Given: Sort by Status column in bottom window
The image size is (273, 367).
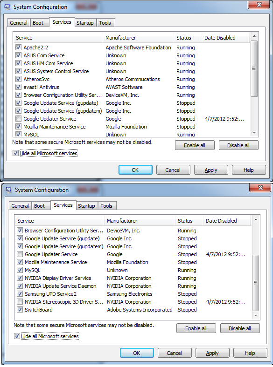Looking at the screenshot, I should coord(189,221).
